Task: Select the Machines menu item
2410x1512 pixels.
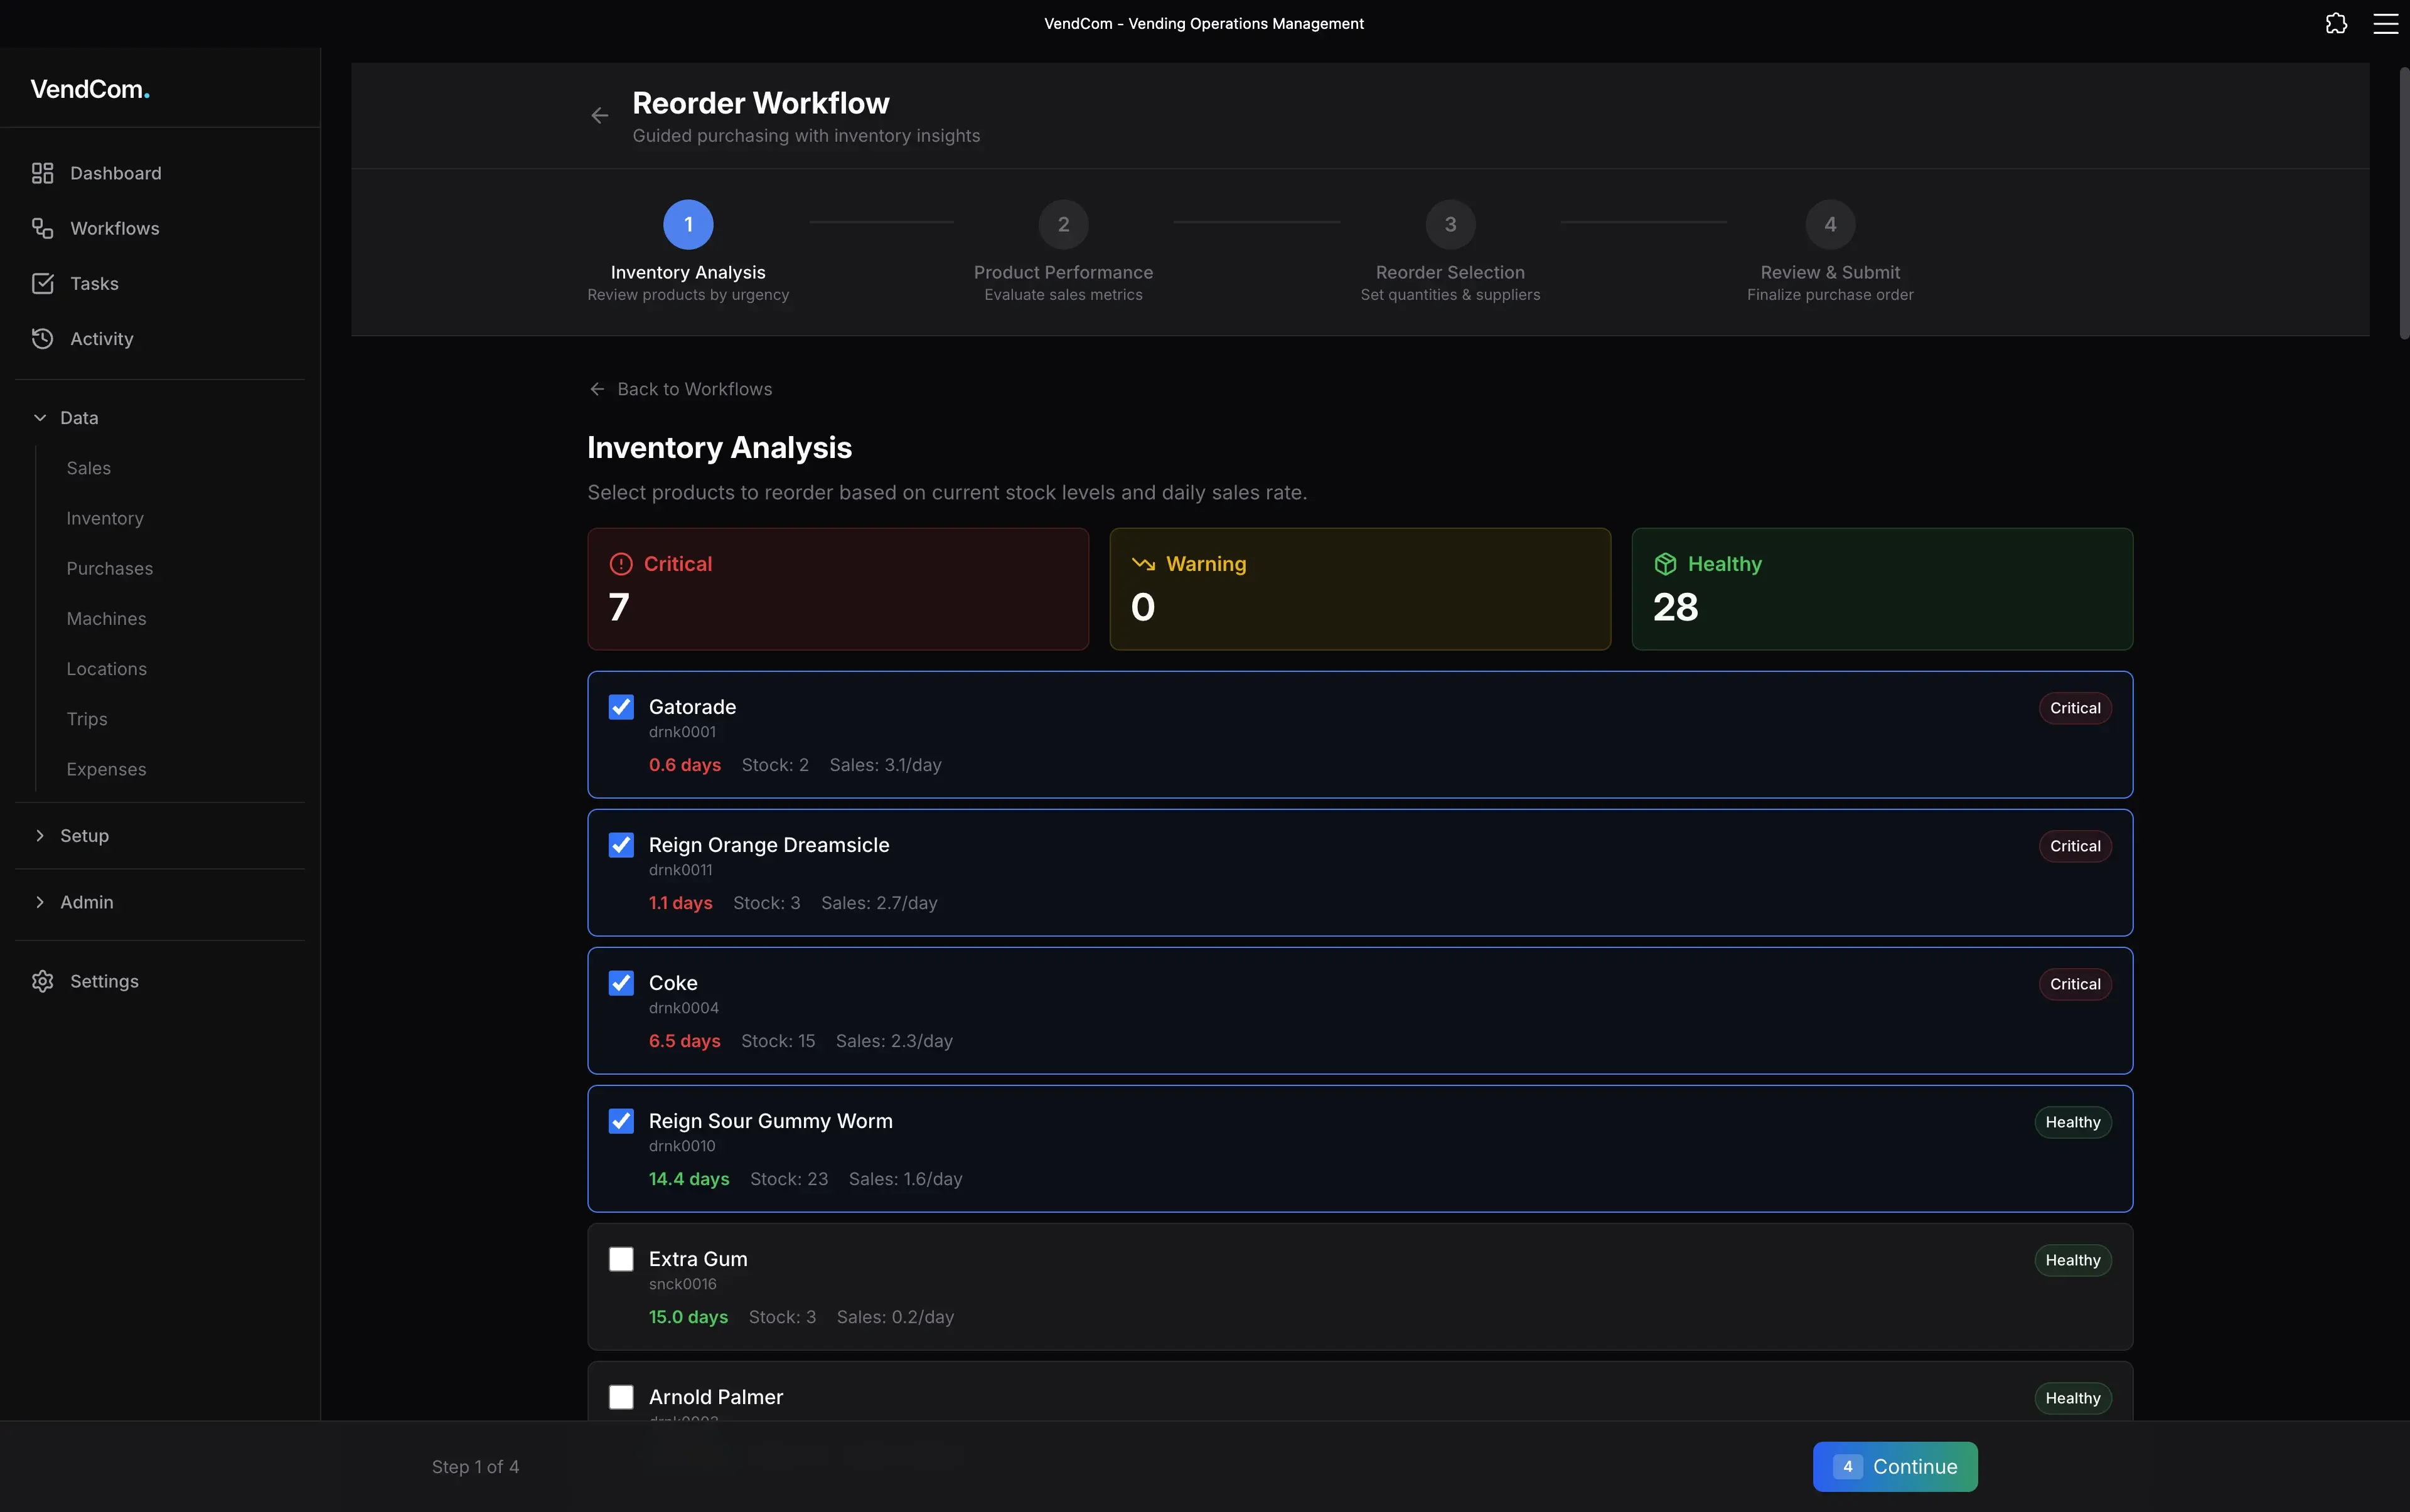Action: (106, 618)
